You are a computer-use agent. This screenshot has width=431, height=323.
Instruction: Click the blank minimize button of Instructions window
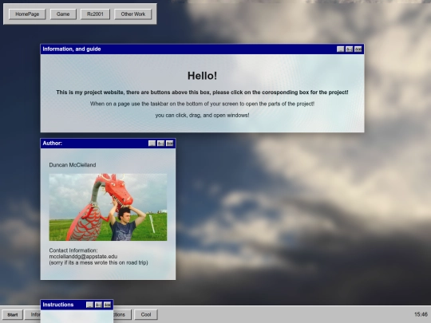(x=90, y=305)
